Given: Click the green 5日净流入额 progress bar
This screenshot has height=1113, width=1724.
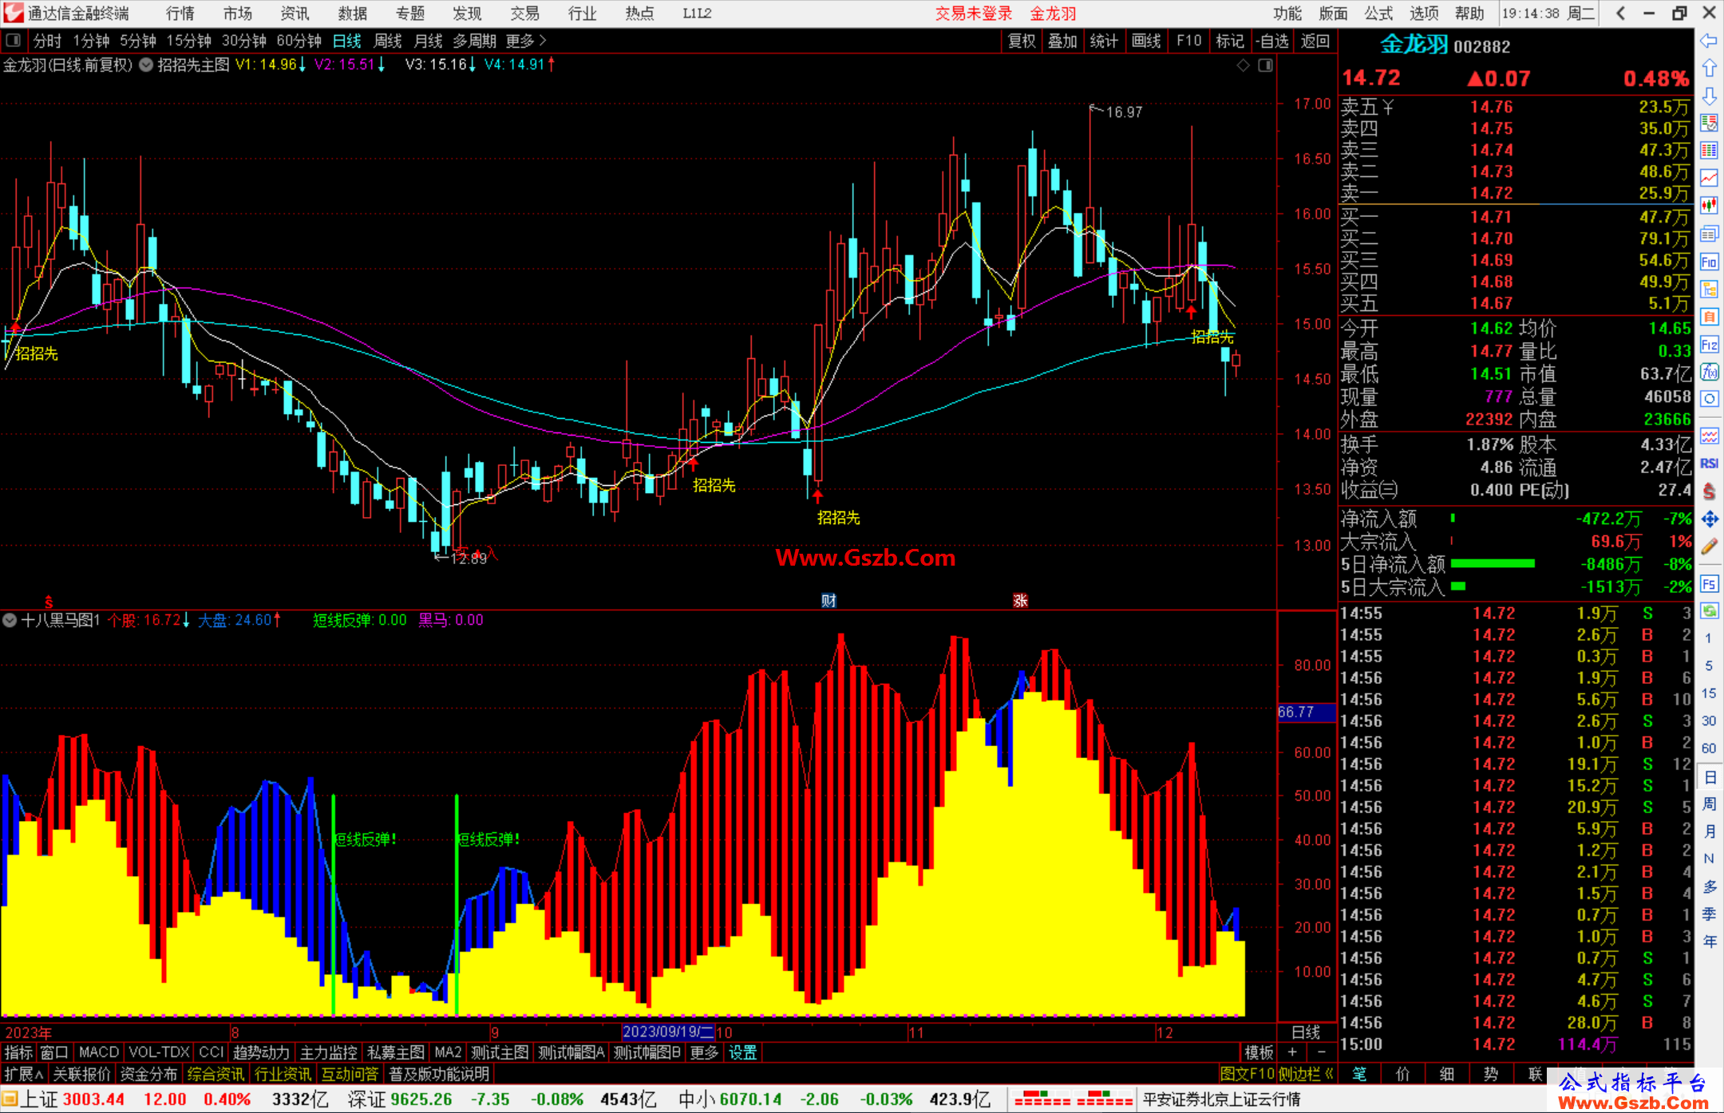Looking at the screenshot, I should (1493, 563).
